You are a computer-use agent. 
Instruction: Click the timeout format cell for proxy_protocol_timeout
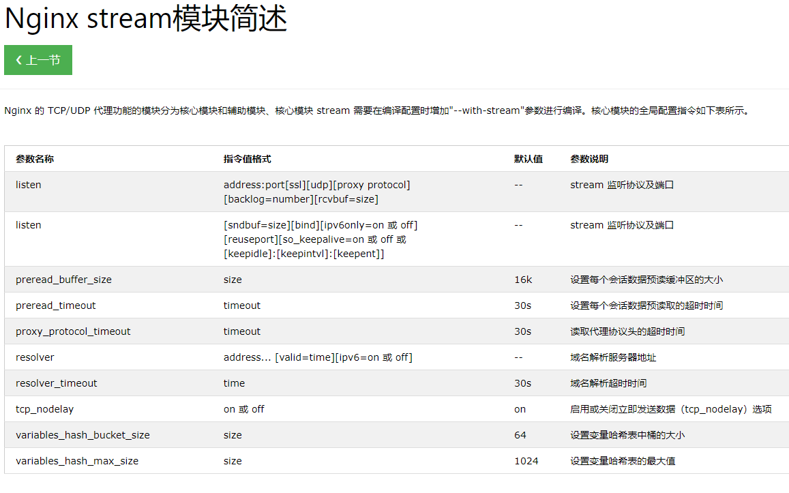coord(242,331)
